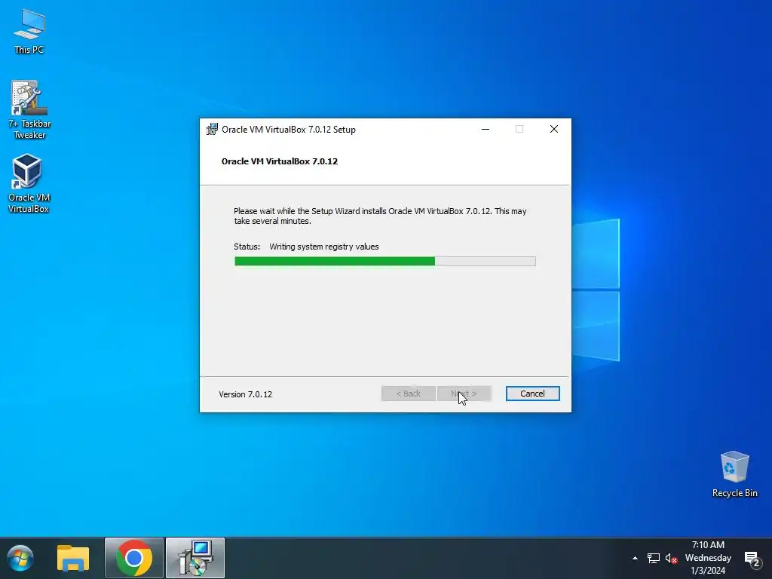The width and height of the screenshot is (772, 579).
Task: Open the Windows Start button
Action: click(20, 559)
